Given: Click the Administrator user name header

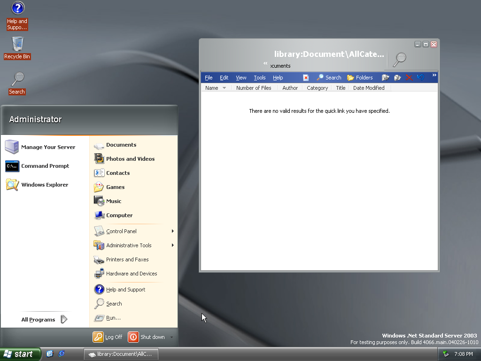Looking at the screenshot, I should [35, 119].
